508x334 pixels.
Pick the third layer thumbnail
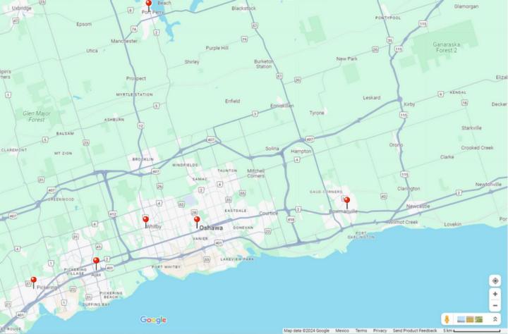pyautogui.click(x=479, y=319)
